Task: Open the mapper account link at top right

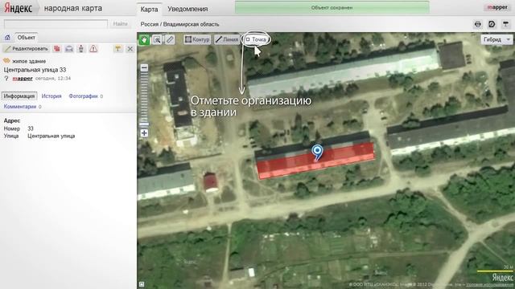Action: click(x=497, y=7)
